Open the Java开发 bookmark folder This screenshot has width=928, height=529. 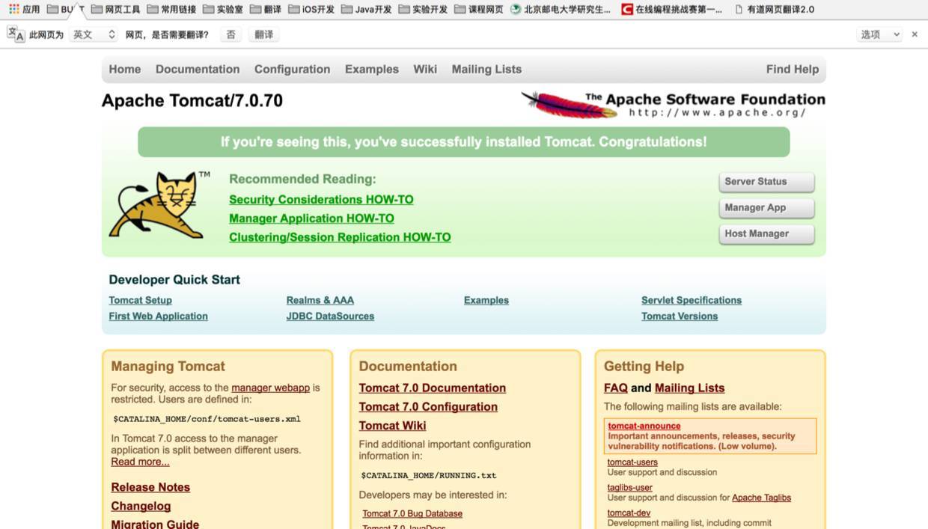(366, 10)
